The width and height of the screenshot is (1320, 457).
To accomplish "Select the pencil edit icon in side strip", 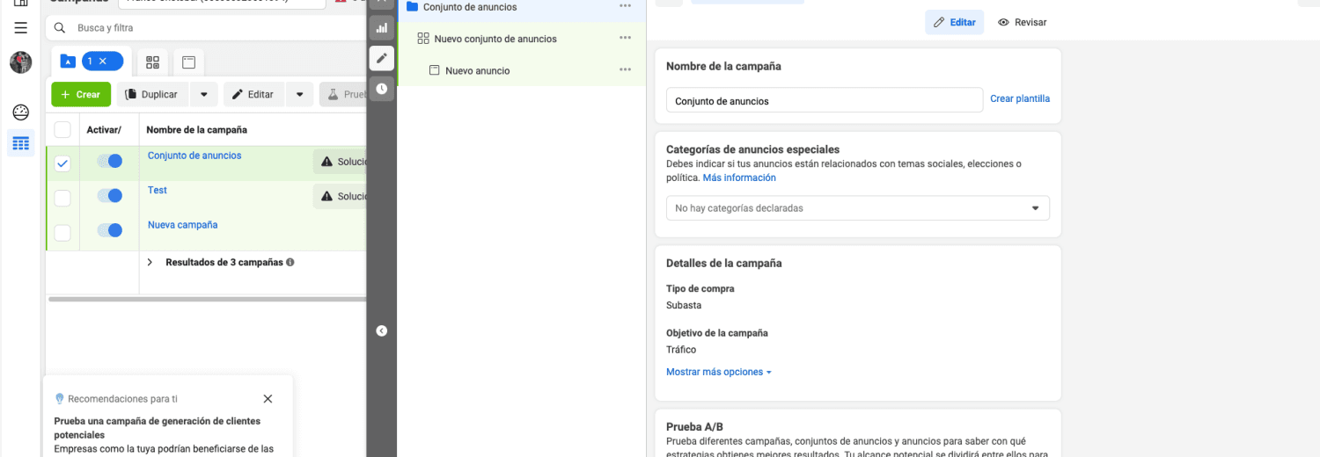I will (x=381, y=59).
